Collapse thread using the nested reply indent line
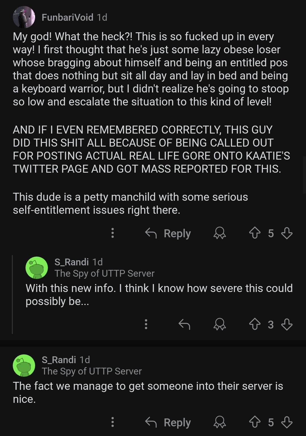306x436 pixels. pos(12,294)
